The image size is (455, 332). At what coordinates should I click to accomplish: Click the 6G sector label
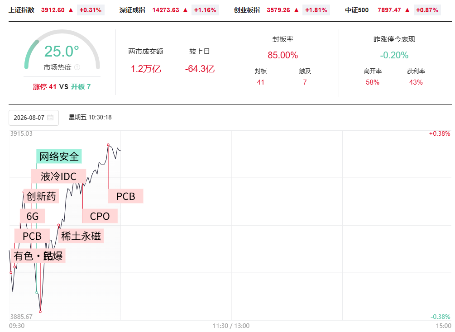pyautogui.click(x=33, y=216)
